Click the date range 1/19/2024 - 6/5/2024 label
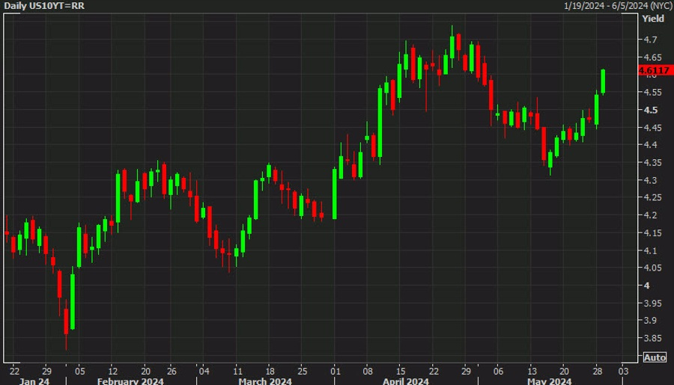674x385 pixels. click(x=618, y=6)
